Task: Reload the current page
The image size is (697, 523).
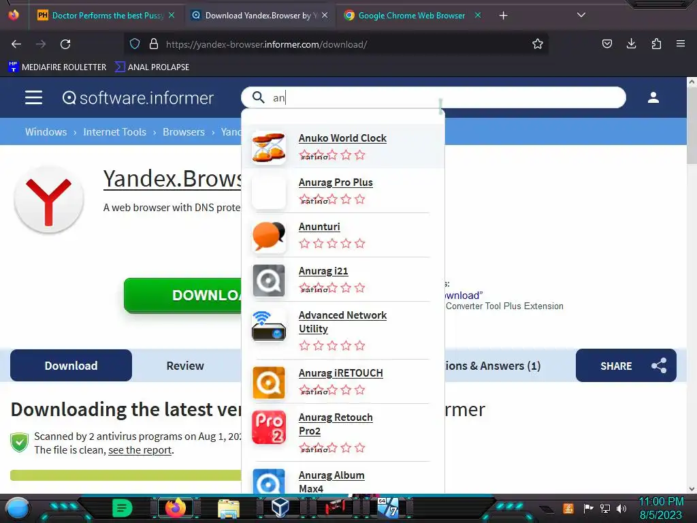Action: (x=65, y=44)
